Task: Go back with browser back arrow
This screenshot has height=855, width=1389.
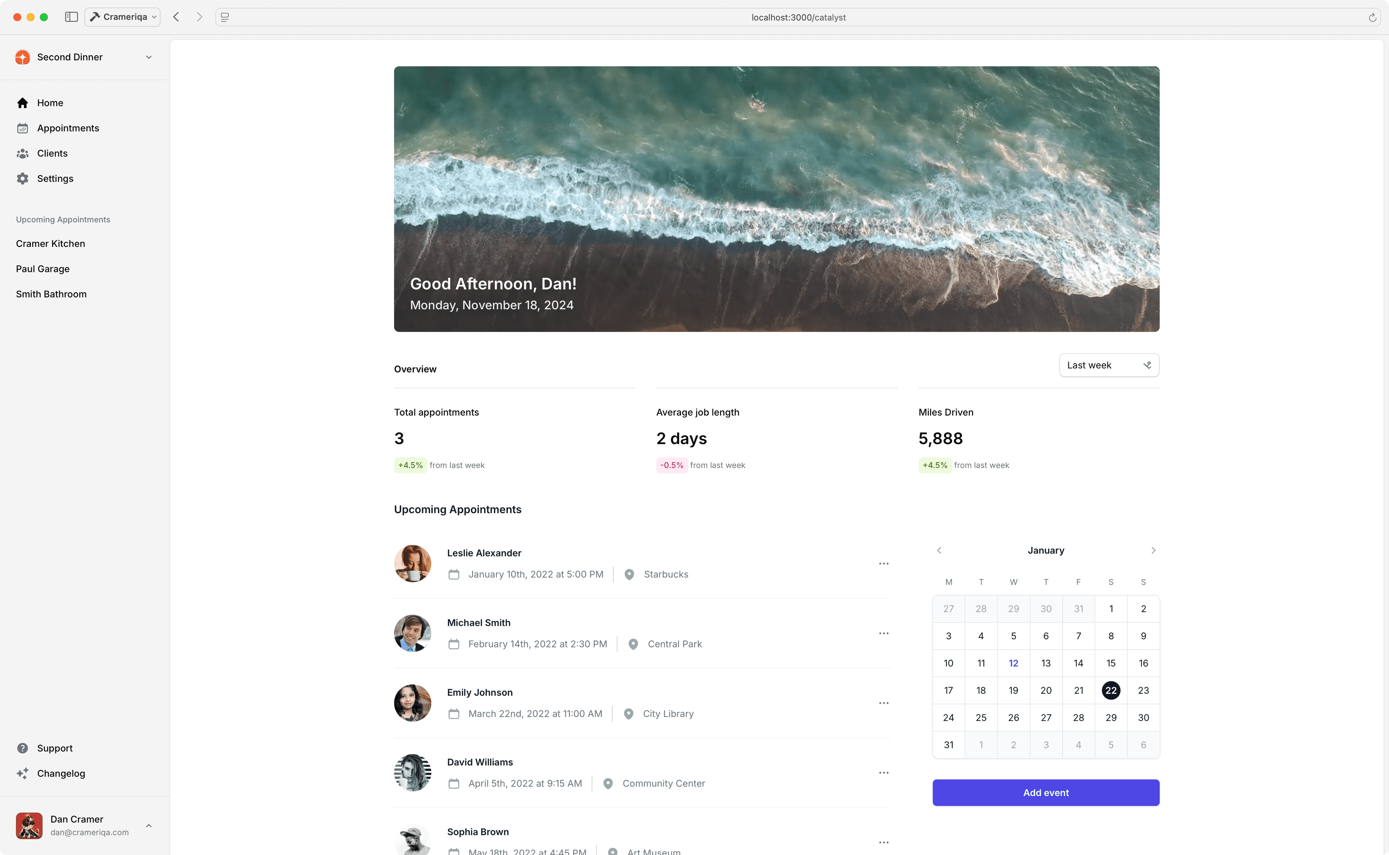Action: click(x=176, y=17)
